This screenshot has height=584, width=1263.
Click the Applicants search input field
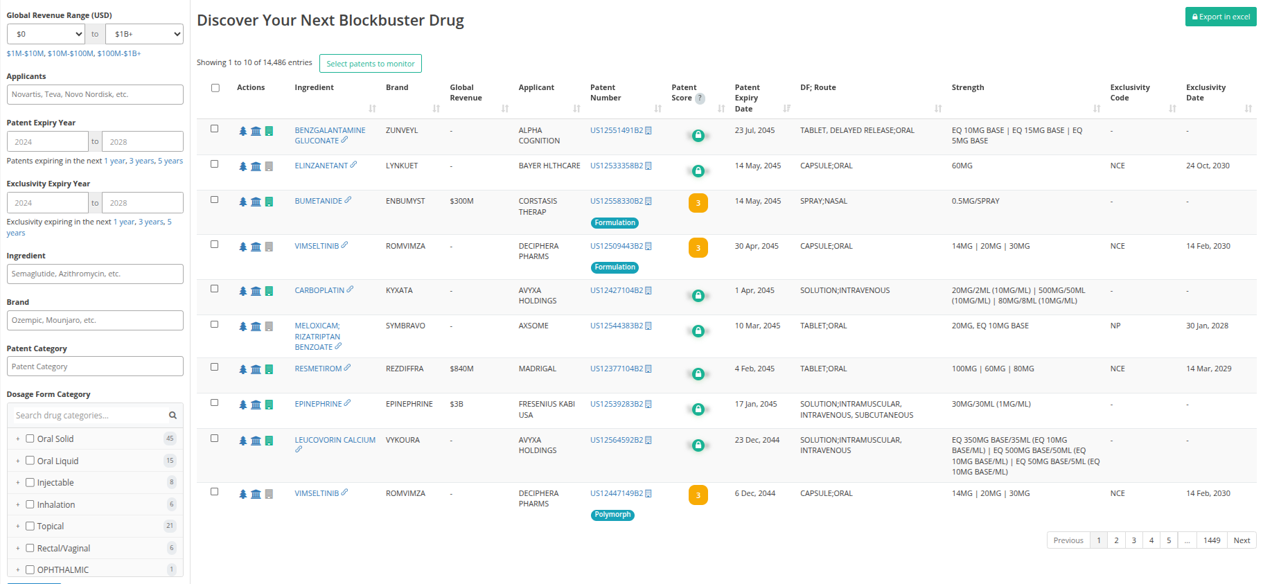pos(95,95)
